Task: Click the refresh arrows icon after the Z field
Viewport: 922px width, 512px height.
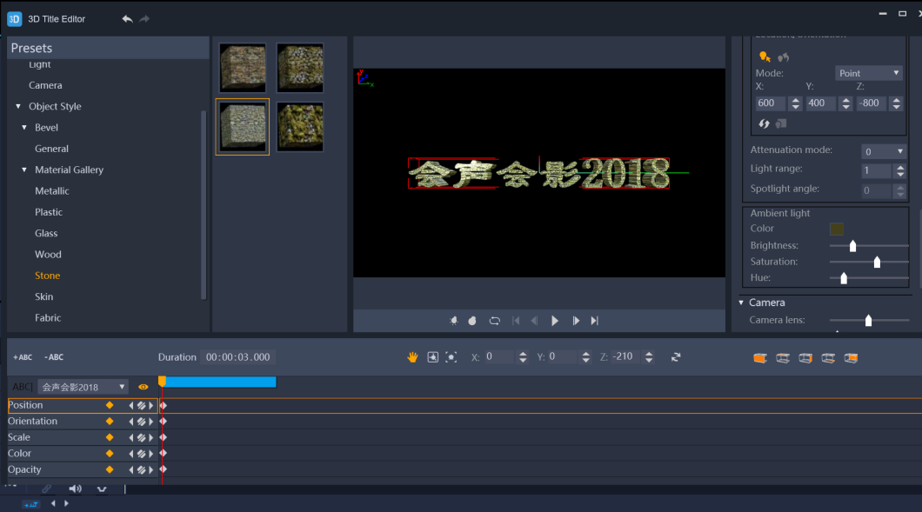Action: click(676, 356)
